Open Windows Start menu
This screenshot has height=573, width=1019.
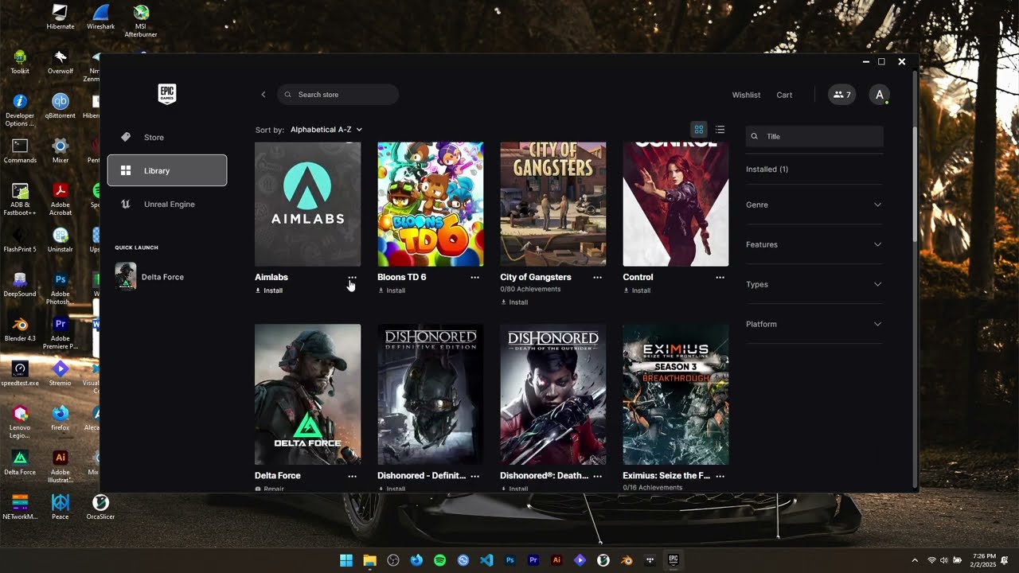point(346,560)
